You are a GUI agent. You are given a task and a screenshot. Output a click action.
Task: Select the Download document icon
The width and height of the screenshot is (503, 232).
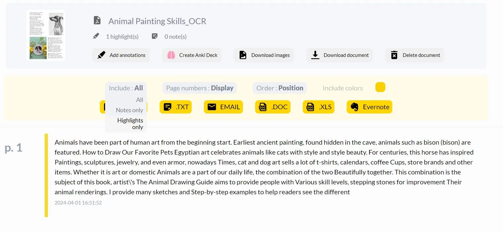coord(314,55)
